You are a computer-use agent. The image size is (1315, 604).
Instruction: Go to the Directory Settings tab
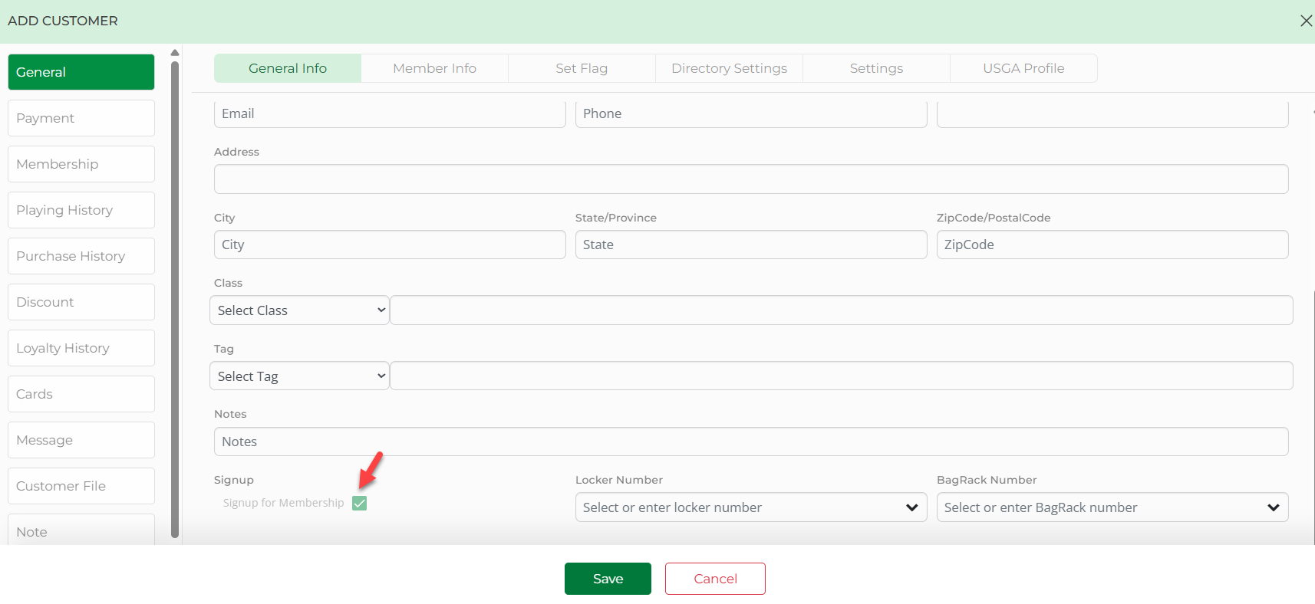[x=729, y=68]
